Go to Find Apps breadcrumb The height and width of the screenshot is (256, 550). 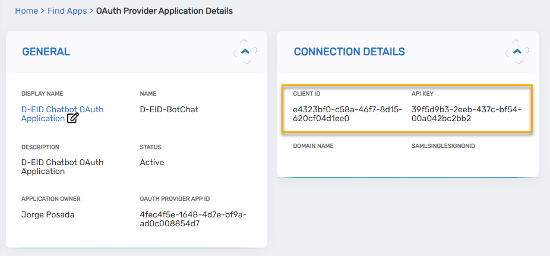pyautogui.click(x=67, y=11)
